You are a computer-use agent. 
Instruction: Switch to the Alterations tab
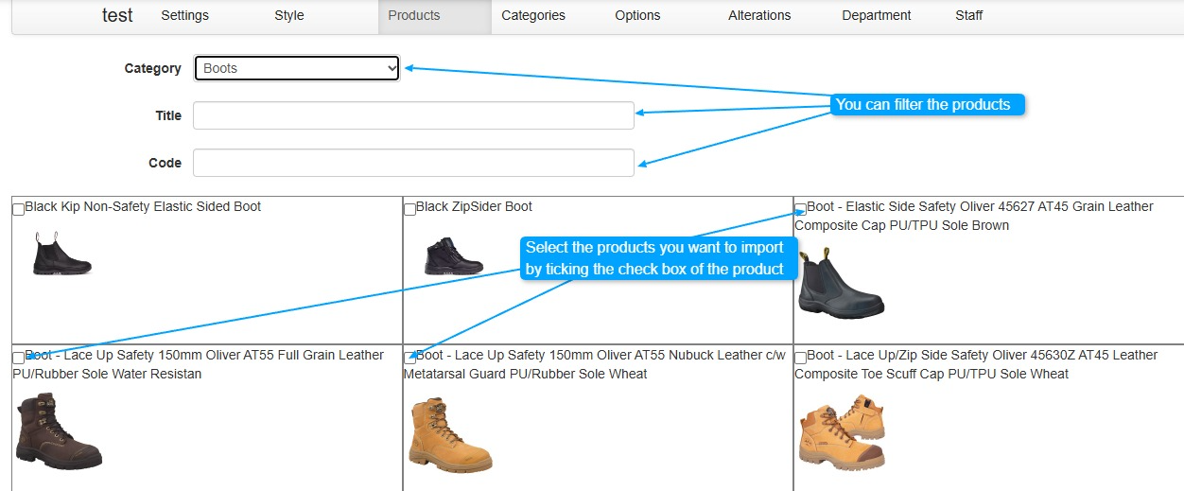[x=759, y=15]
